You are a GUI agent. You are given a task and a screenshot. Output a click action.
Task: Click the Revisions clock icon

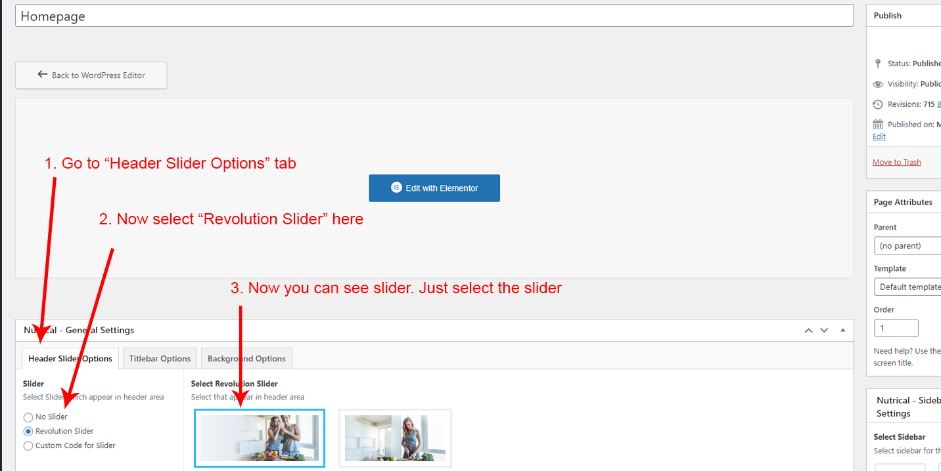[878, 104]
